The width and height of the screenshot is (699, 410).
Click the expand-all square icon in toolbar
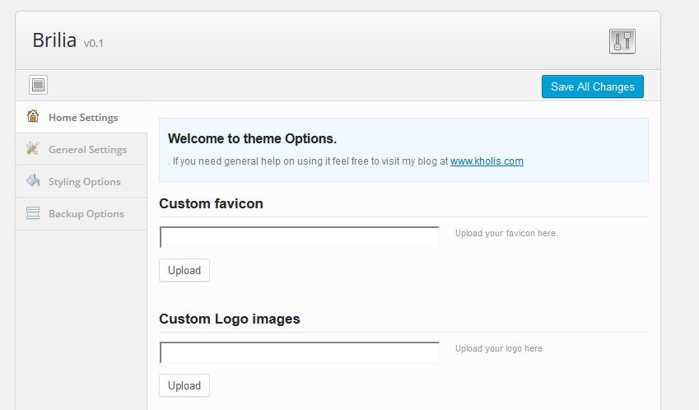tap(39, 85)
